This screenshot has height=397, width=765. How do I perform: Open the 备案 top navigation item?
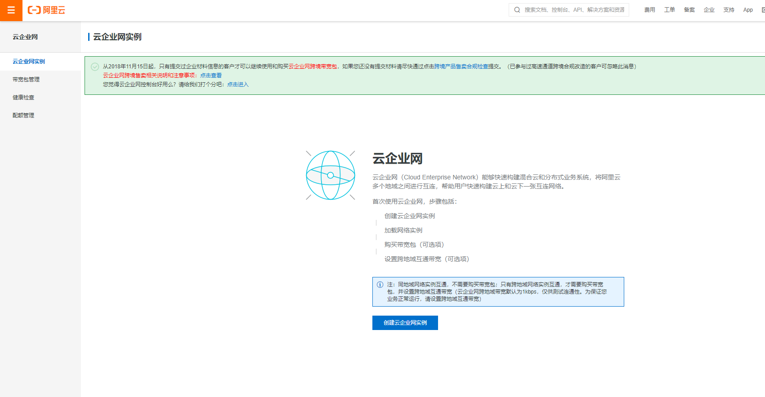pos(689,10)
